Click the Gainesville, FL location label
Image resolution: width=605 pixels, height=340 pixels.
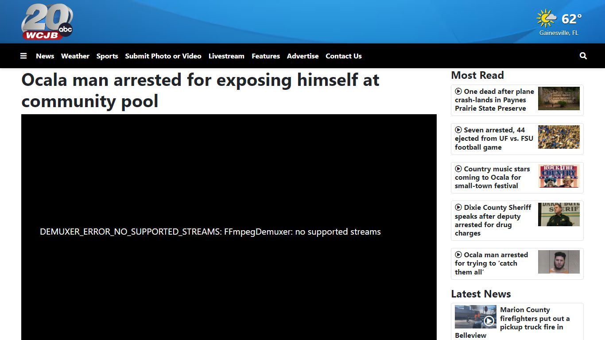coord(559,33)
